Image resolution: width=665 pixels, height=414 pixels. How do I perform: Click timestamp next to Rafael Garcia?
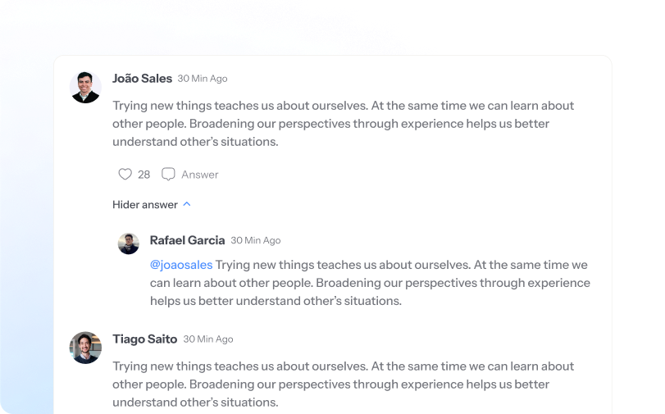(x=255, y=240)
